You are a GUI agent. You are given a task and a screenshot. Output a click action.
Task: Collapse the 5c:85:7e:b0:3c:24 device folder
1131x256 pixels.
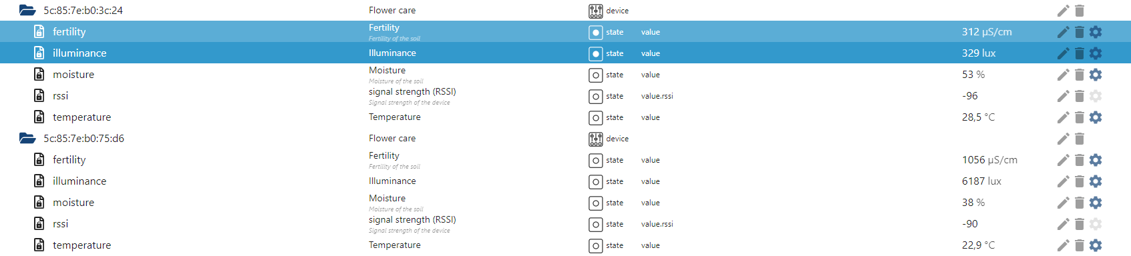click(27, 11)
